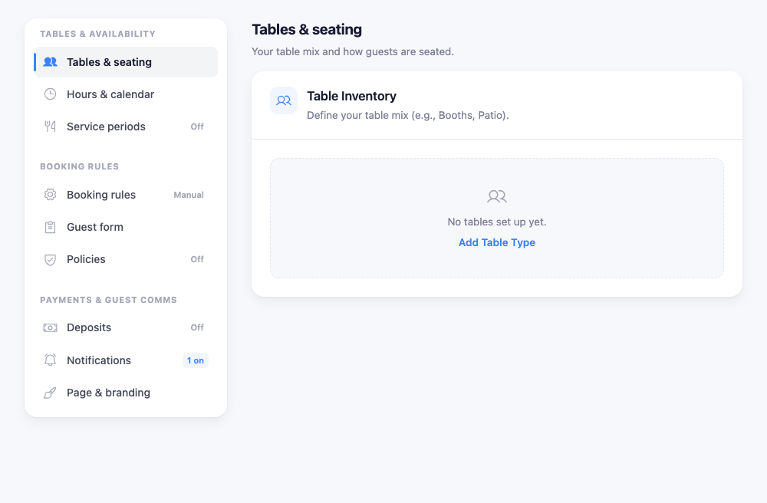Open the Policies section
The height and width of the screenshot is (503, 767).
(126, 259)
